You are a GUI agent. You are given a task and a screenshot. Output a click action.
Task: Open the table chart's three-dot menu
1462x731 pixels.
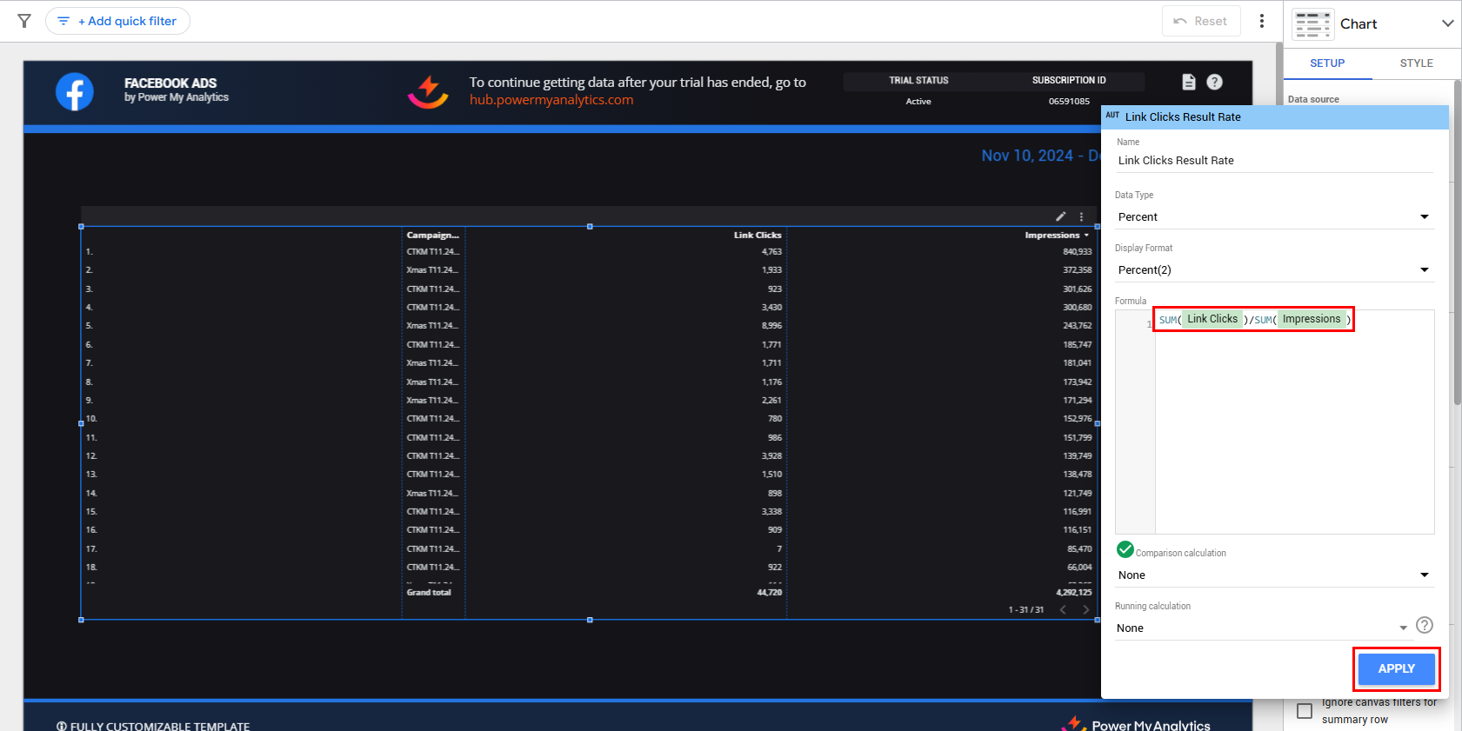[x=1081, y=216]
